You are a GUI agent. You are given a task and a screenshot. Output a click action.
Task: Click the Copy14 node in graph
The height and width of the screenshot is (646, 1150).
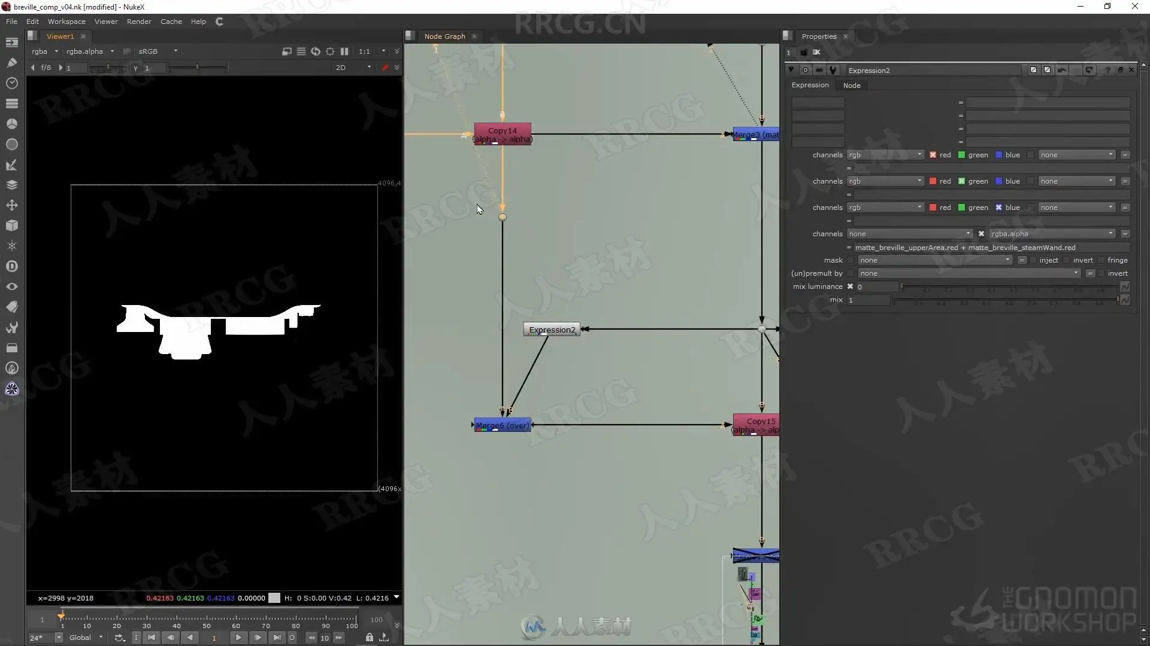click(502, 134)
